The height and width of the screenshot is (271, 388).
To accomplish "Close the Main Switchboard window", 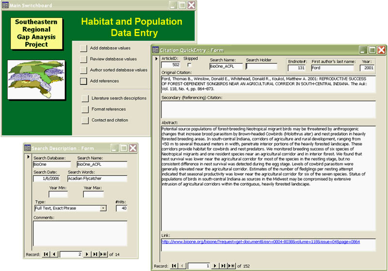I will pos(191,5).
